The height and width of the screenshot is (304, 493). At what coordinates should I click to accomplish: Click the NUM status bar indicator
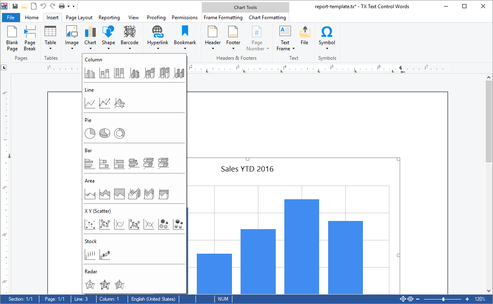tap(223, 299)
